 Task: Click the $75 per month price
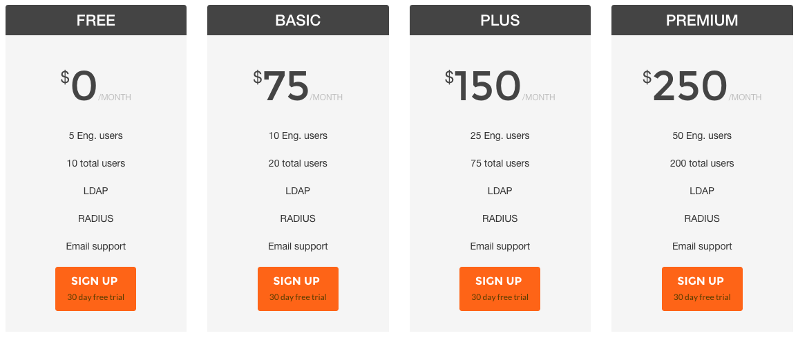click(x=298, y=86)
